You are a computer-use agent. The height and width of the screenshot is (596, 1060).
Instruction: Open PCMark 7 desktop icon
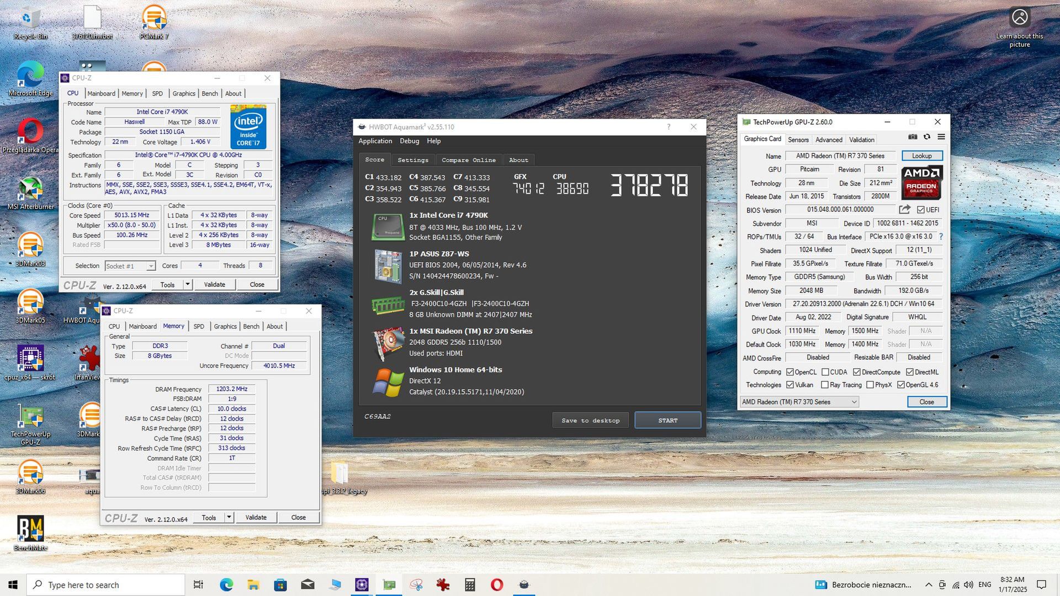tap(153, 22)
